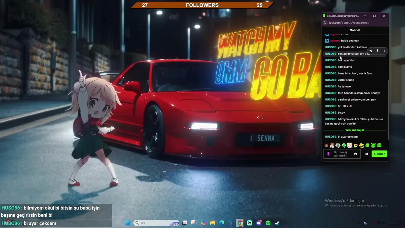Open Microsoft Store from taskbar
405x228 pixels.
coord(231,223)
